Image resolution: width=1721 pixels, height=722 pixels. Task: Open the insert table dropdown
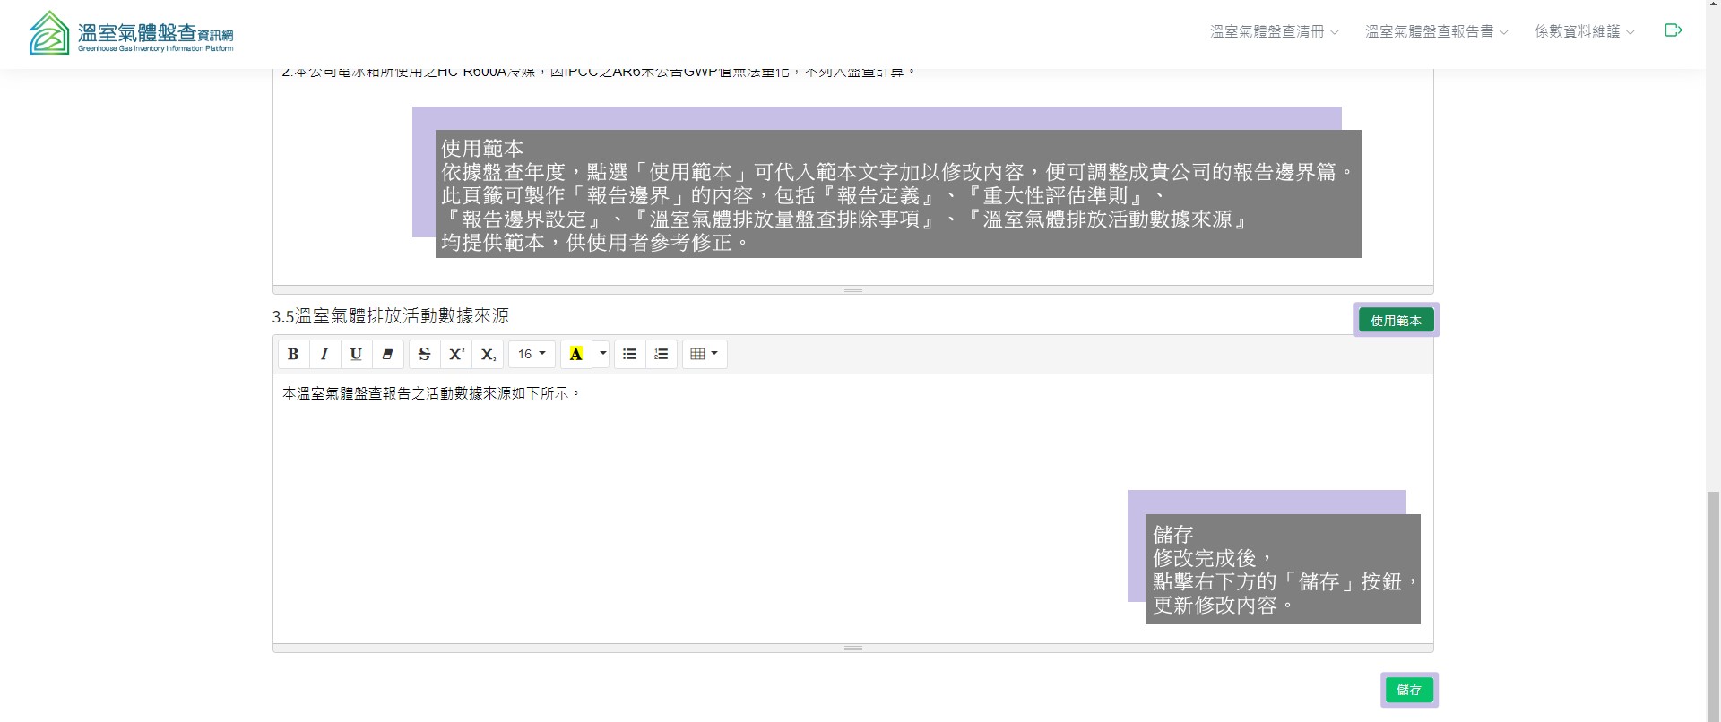pos(705,355)
